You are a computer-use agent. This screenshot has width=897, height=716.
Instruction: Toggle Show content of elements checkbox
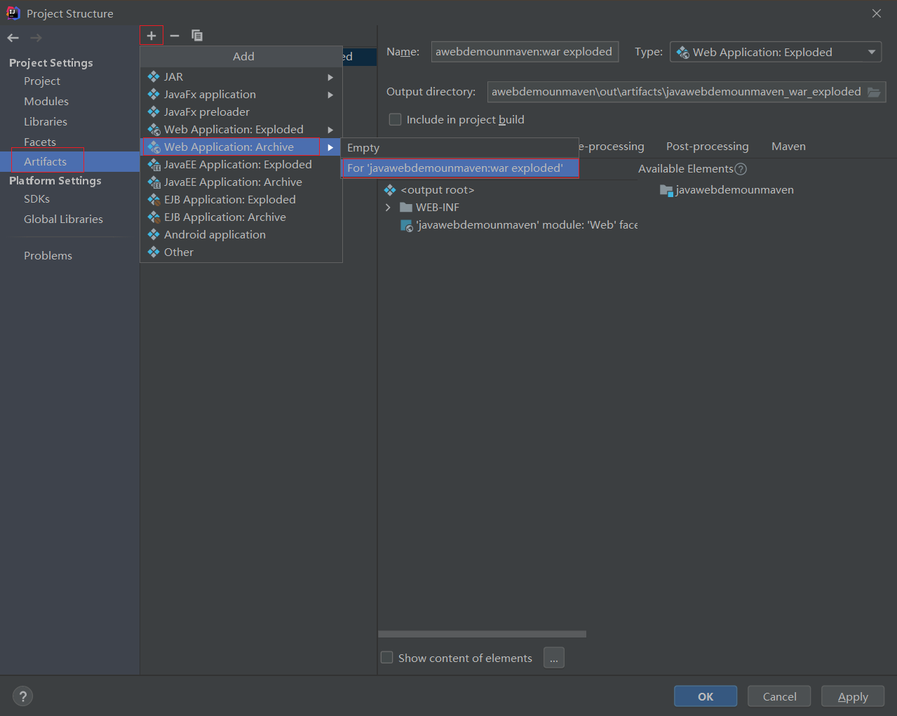coord(387,658)
